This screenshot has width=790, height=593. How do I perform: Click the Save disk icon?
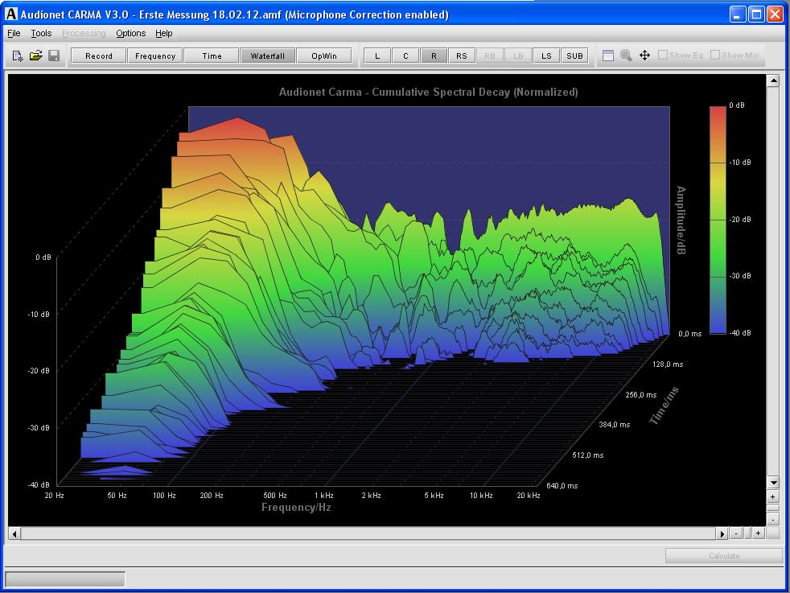54,56
